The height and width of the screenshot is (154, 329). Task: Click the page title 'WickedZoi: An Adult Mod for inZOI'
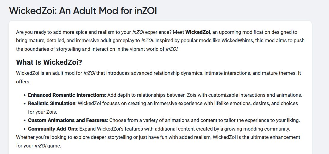[83, 11]
